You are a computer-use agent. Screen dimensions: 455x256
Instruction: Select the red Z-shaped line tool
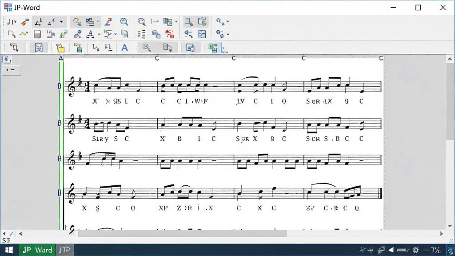[x=108, y=22]
